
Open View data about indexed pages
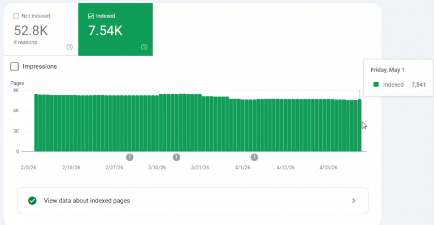(x=193, y=201)
